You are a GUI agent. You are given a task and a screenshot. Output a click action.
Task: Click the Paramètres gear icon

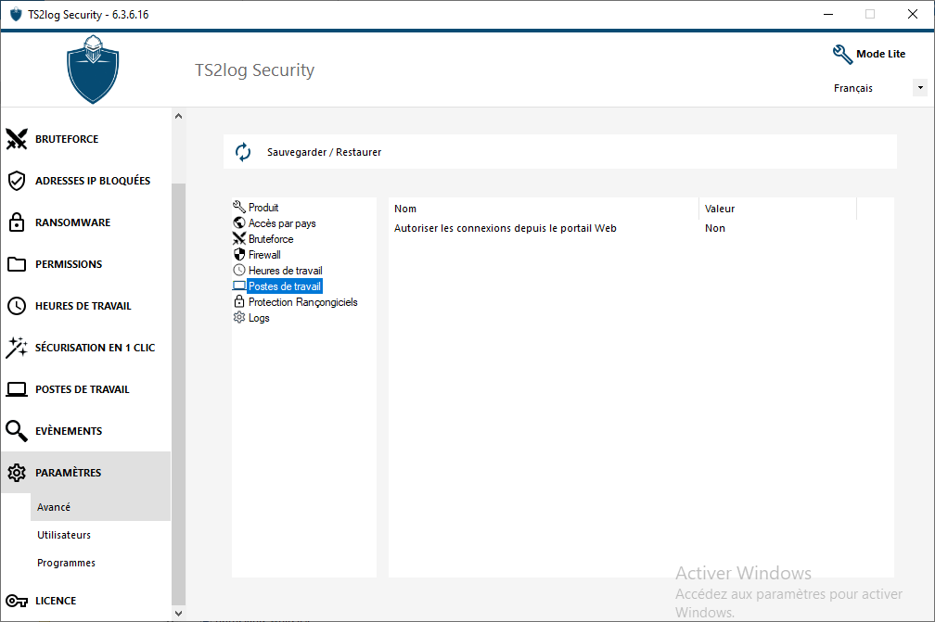pyautogui.click(x=17, y=473)
